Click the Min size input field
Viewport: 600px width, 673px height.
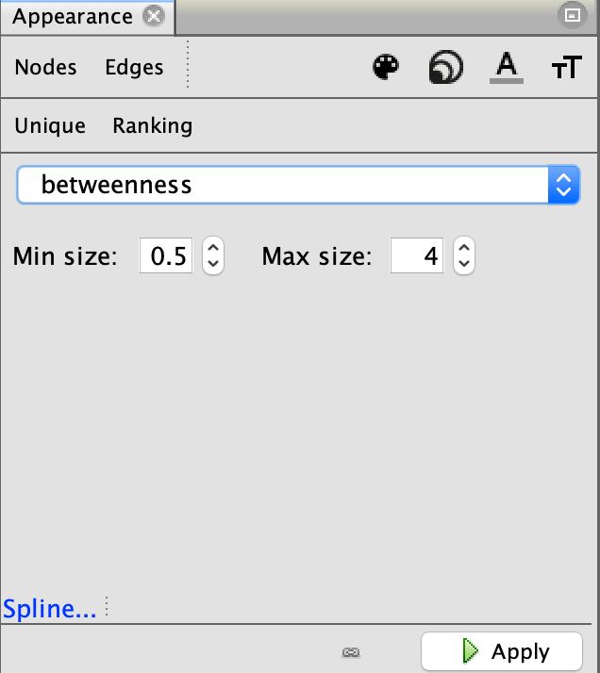tap(167, 255)
